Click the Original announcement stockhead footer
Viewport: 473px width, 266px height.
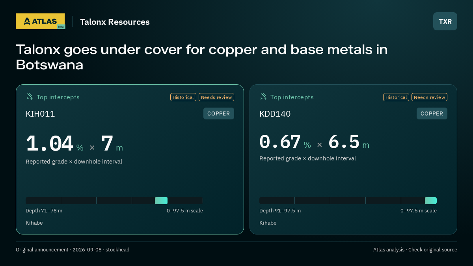(73, 250)
